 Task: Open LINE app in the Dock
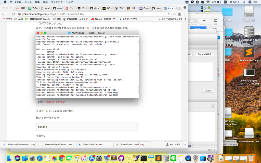point(173,158)
